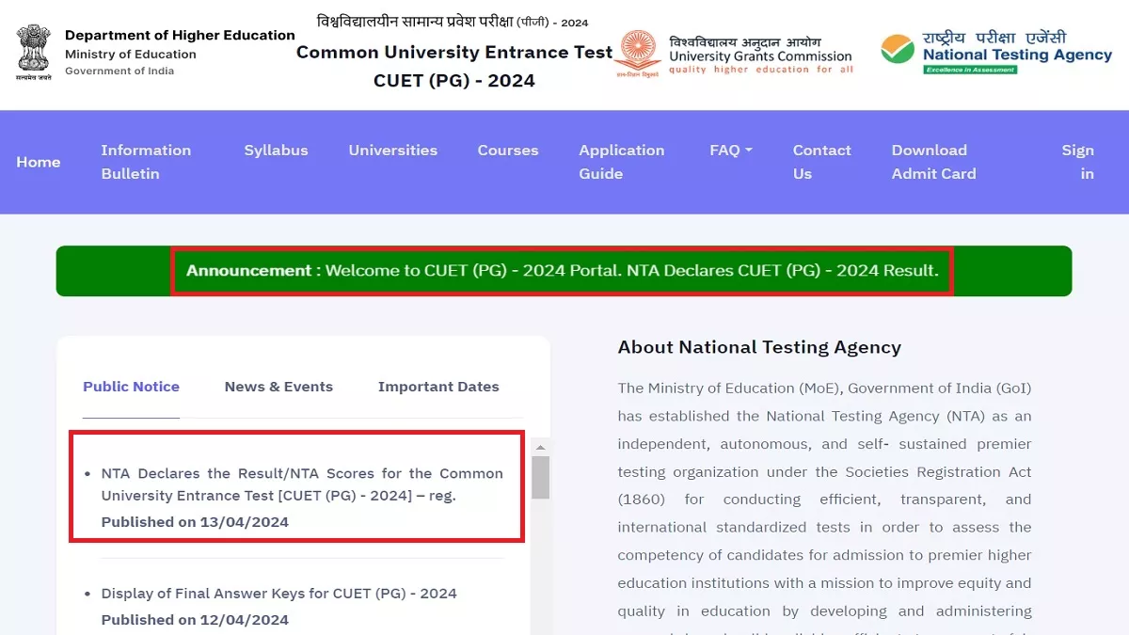This screenshot has width=1129, height=635.
Task: Switch to the Public Notice tab
Action: 131,387
